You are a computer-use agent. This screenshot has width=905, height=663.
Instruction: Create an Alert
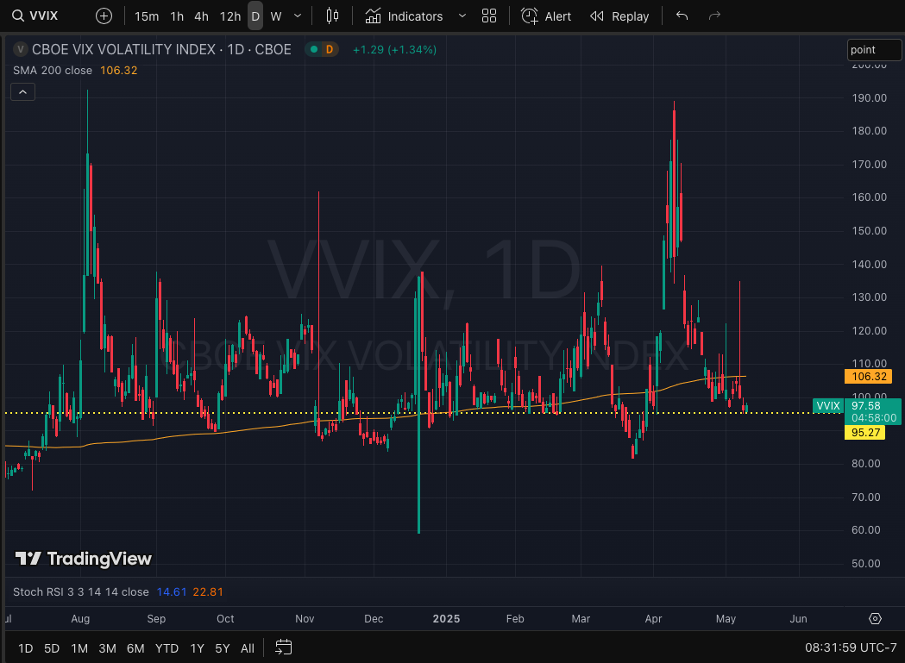(546, 16)
